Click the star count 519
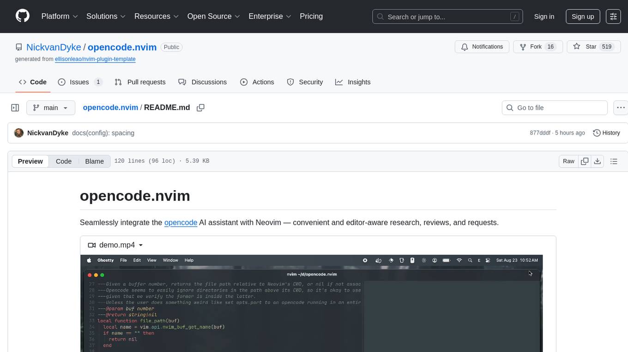 (x=607, y=47)
